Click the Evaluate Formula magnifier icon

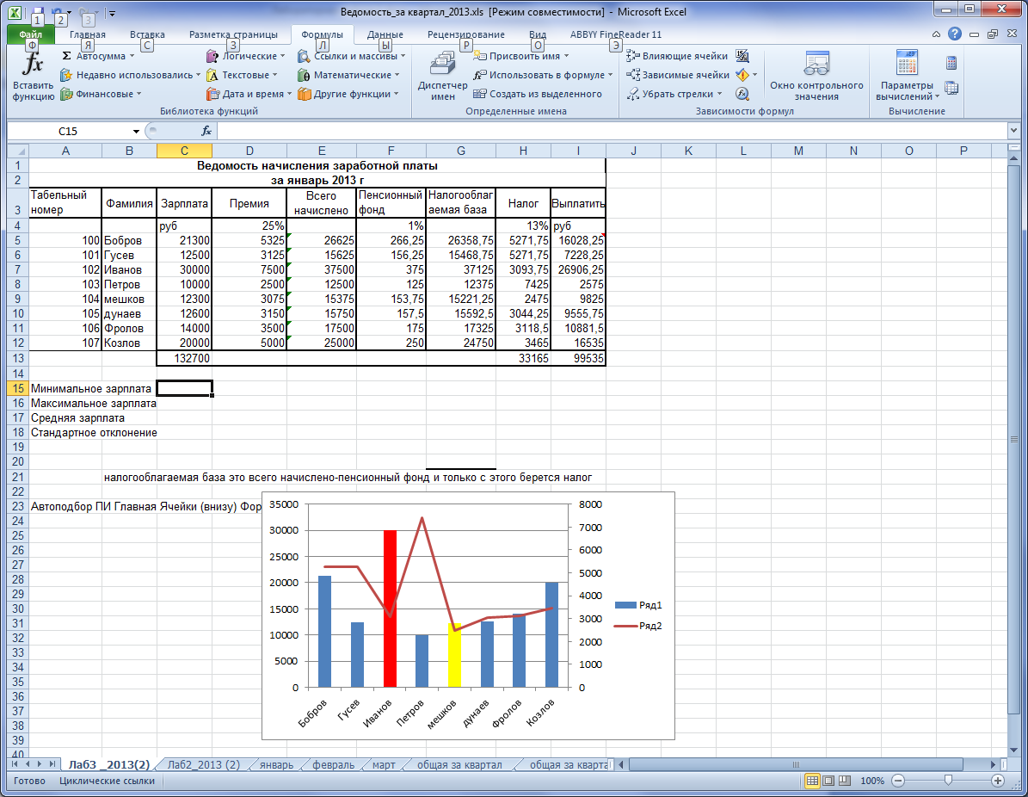[742, 94]
